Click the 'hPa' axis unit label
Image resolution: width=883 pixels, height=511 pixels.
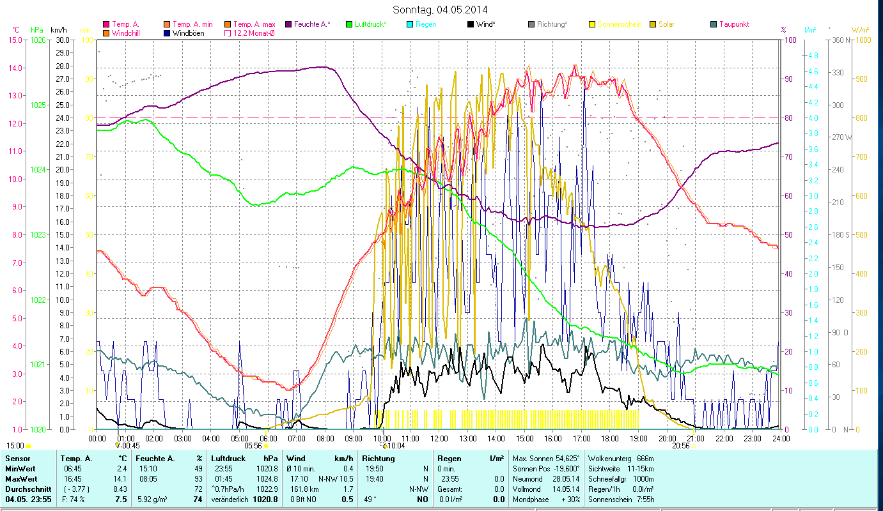coord(37,30)
